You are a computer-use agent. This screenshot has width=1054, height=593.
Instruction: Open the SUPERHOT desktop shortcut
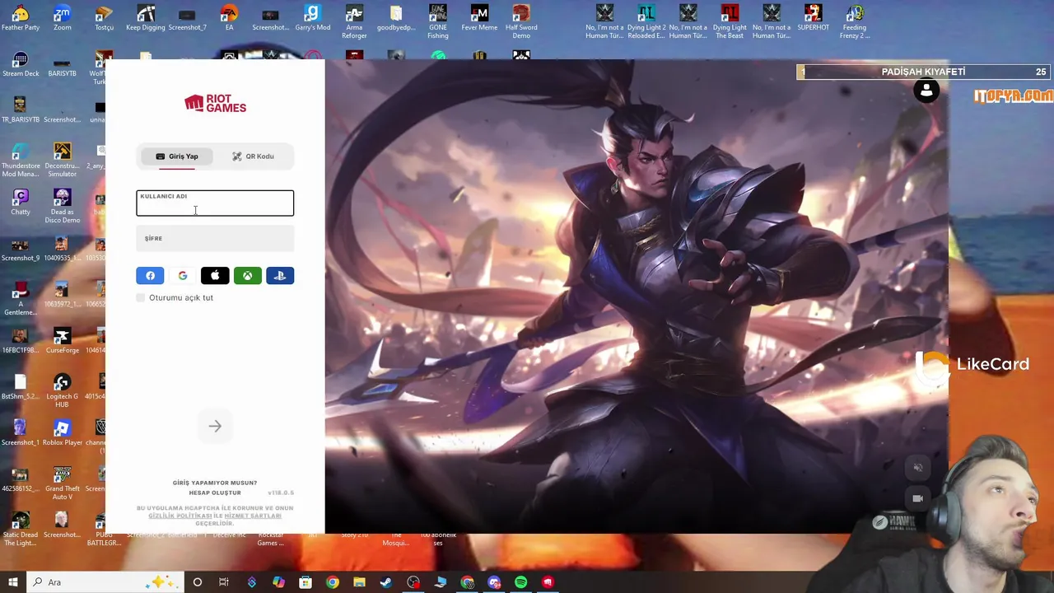813,19
